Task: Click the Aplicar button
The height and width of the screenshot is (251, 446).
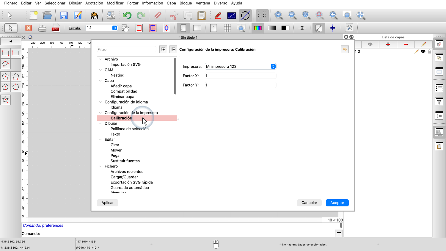Action: click(108, 203)
